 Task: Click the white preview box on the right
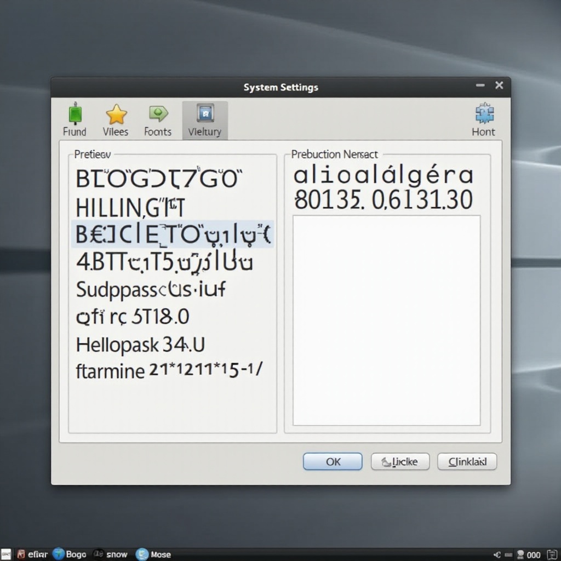[386, 320]
